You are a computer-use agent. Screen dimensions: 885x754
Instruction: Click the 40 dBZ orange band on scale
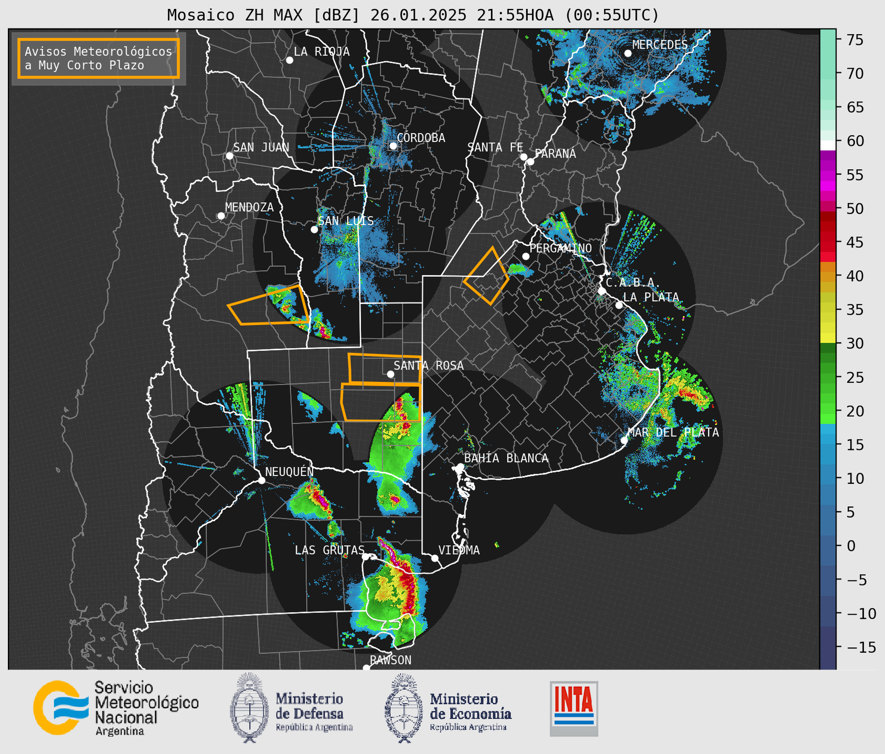pos(827,276)
